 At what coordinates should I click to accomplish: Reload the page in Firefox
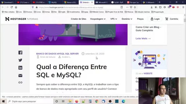click(12, 7)
